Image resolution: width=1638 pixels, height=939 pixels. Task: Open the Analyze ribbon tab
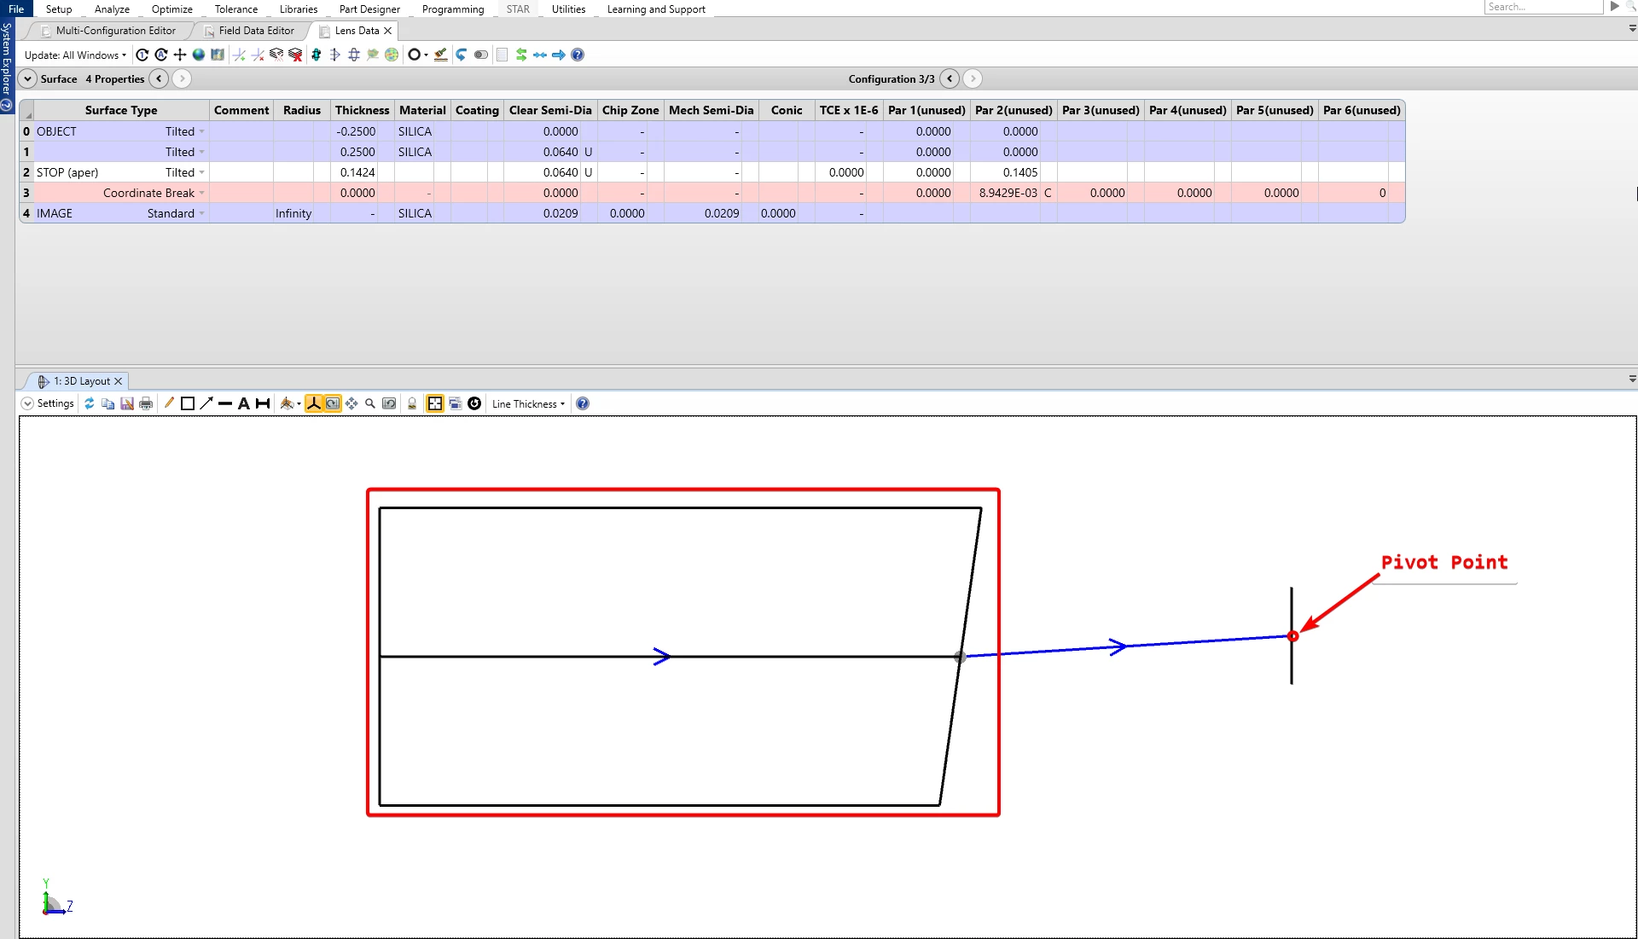tap(112, 9)
